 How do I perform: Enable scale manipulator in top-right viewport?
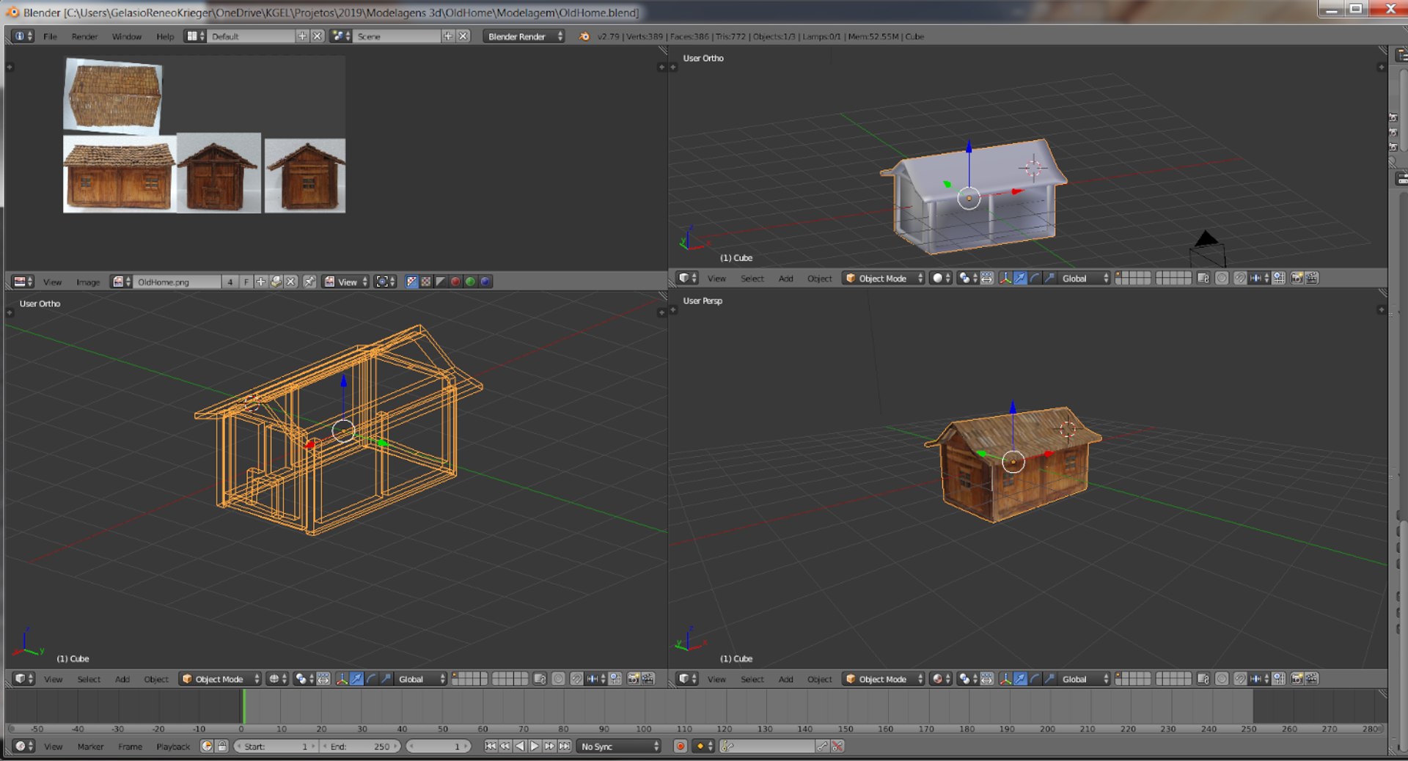point(1049,279)
